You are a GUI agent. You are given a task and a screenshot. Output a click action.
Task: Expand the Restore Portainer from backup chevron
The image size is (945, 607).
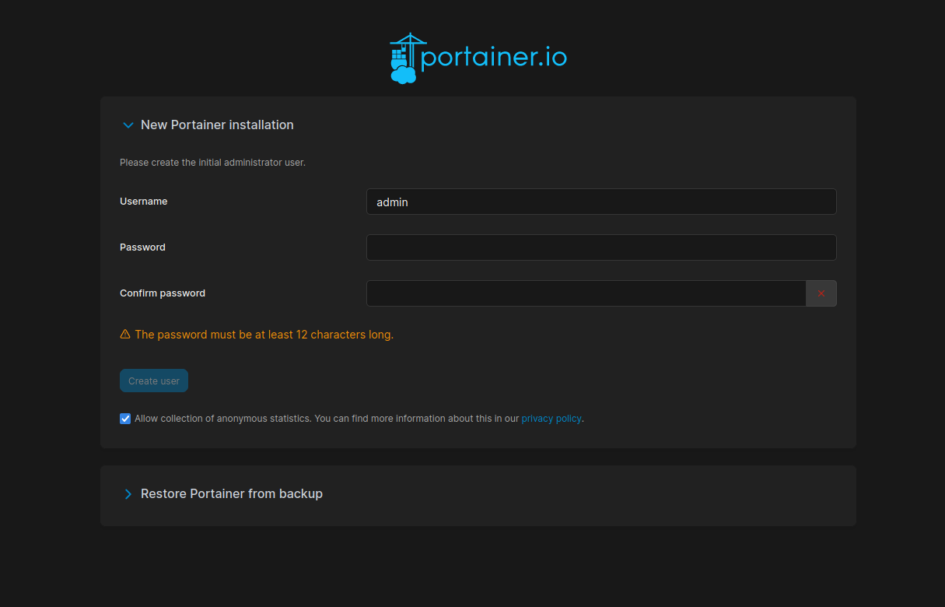128,494
